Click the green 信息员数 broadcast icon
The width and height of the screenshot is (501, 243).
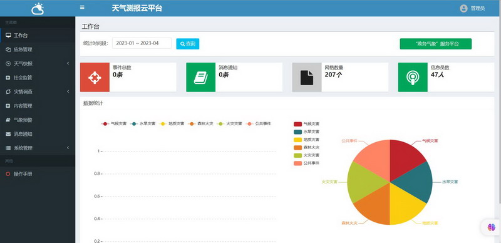[x=413, y=78]
